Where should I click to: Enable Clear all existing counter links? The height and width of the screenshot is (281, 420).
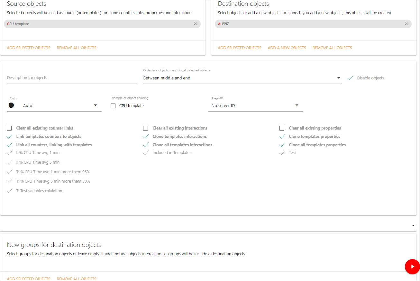9,128
